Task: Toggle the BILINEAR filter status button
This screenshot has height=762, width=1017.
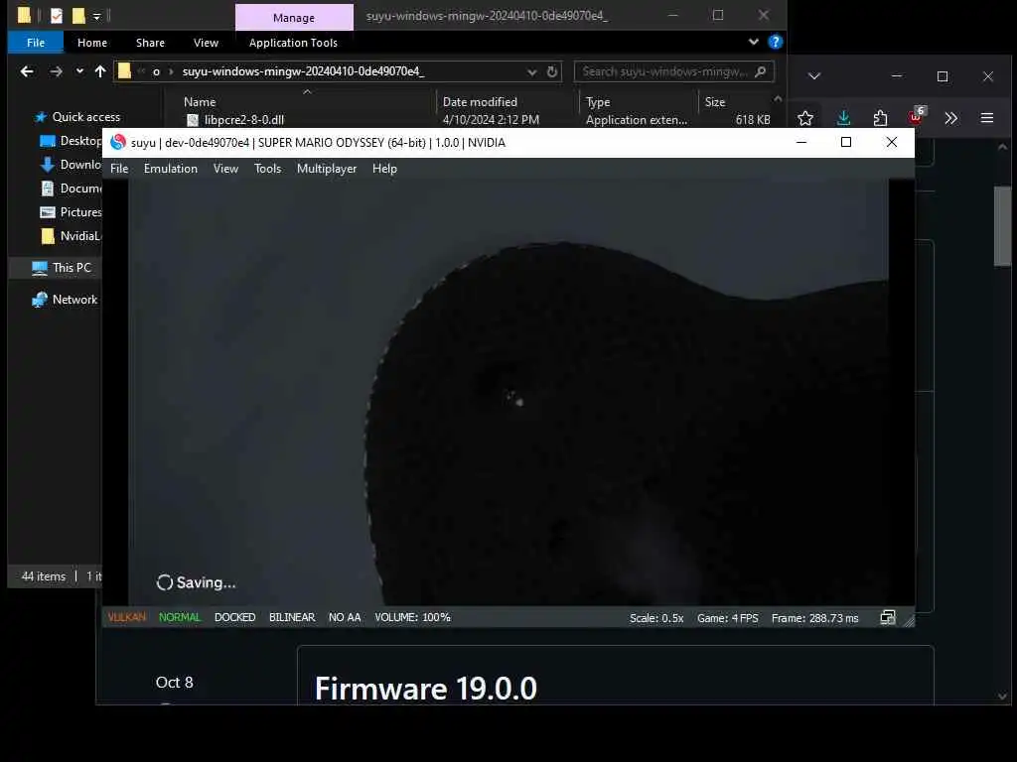Action: [x=292, y=617]
